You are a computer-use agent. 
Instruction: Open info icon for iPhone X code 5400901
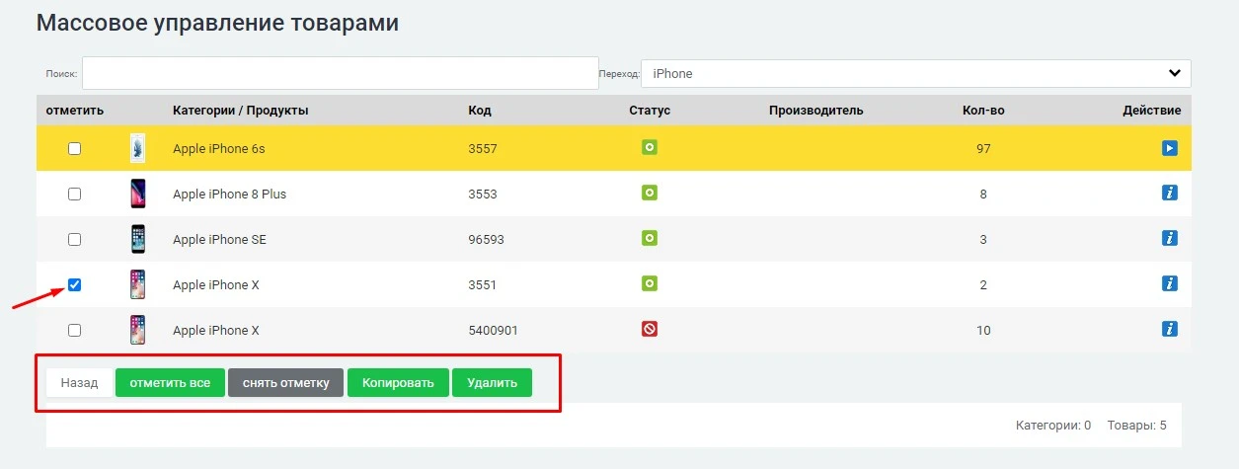(1170, 329)
